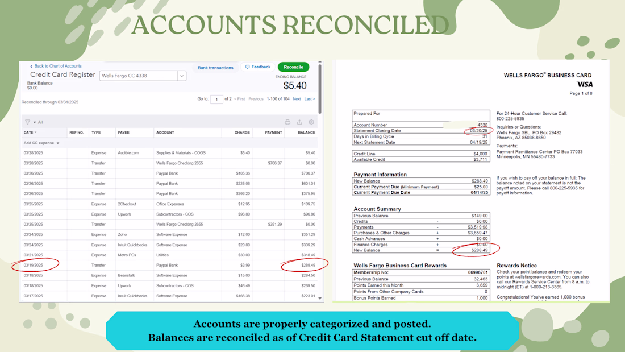Click the Office Expenses account cell

170,204
